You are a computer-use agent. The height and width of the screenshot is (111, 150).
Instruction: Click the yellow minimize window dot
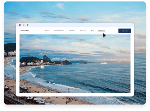click(24, 25)
